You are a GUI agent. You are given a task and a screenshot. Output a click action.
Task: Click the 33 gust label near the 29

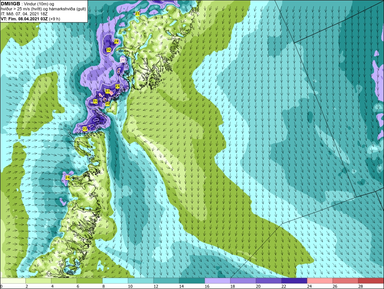point(107,91)
